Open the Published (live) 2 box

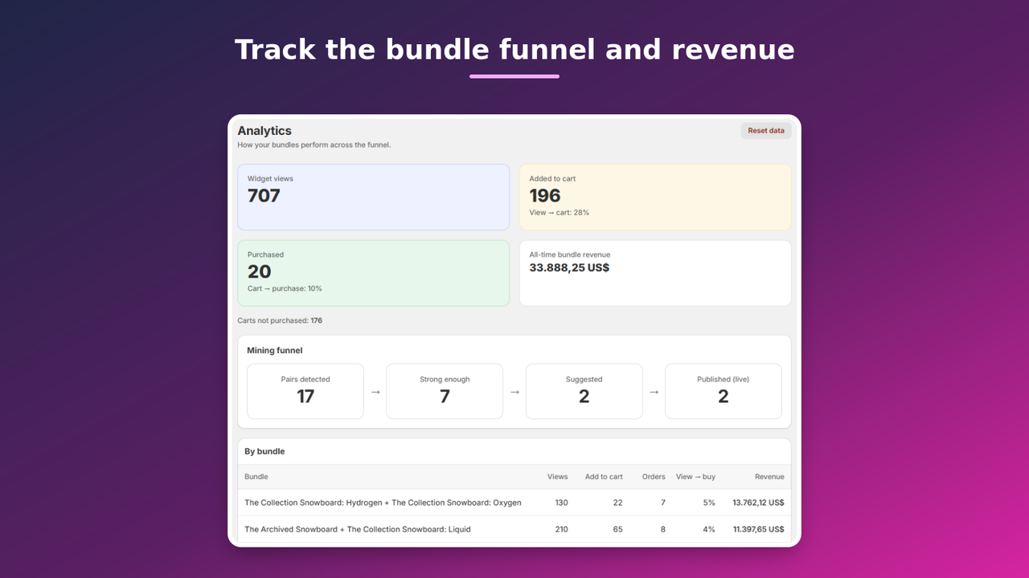point(723,391)
